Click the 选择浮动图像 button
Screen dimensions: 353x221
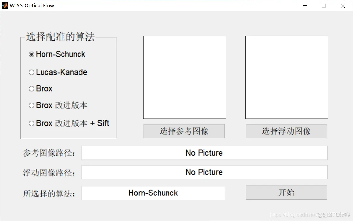pos(286,131)
